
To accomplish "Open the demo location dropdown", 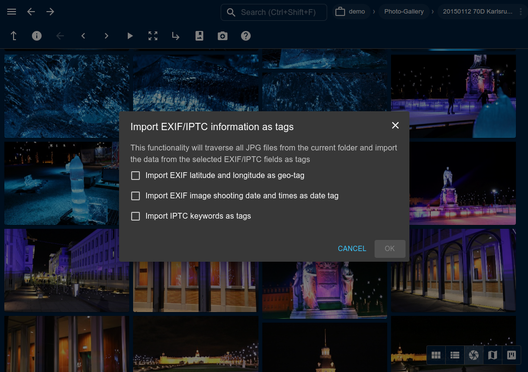I will [x=351, y=12].
